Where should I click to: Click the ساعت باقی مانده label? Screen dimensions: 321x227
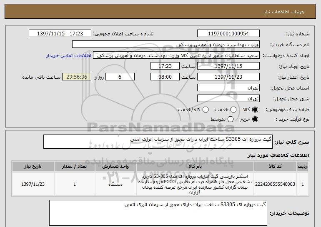coord(41,77)
